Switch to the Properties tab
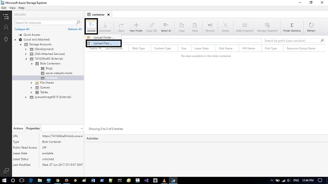This screenshot has height=184, width=328. [33, 129]
